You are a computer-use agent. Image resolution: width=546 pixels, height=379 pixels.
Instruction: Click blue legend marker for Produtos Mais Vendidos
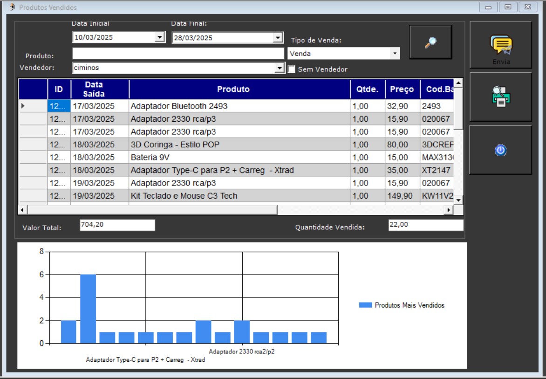[x=365, y=305]
